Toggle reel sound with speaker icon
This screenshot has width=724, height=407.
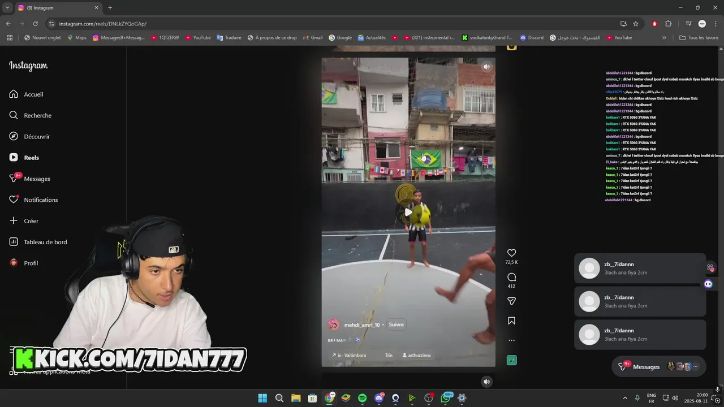coord(486,67)
